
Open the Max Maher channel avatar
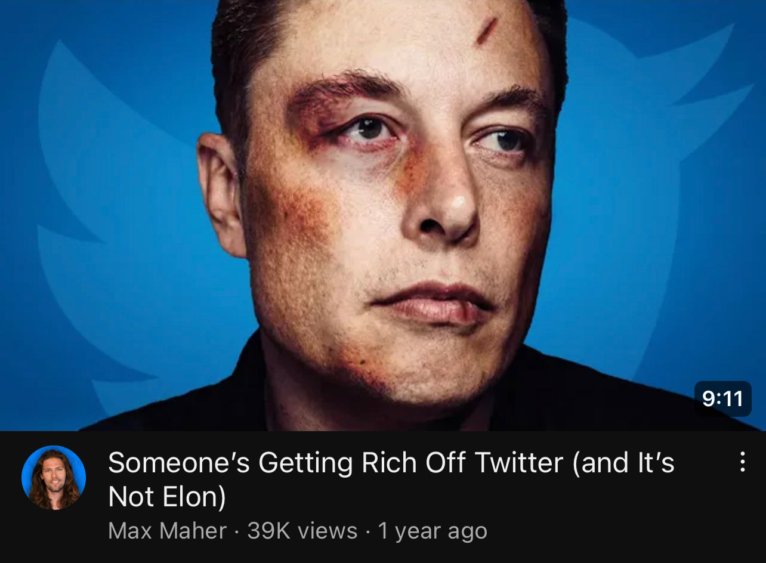(54, 478)
